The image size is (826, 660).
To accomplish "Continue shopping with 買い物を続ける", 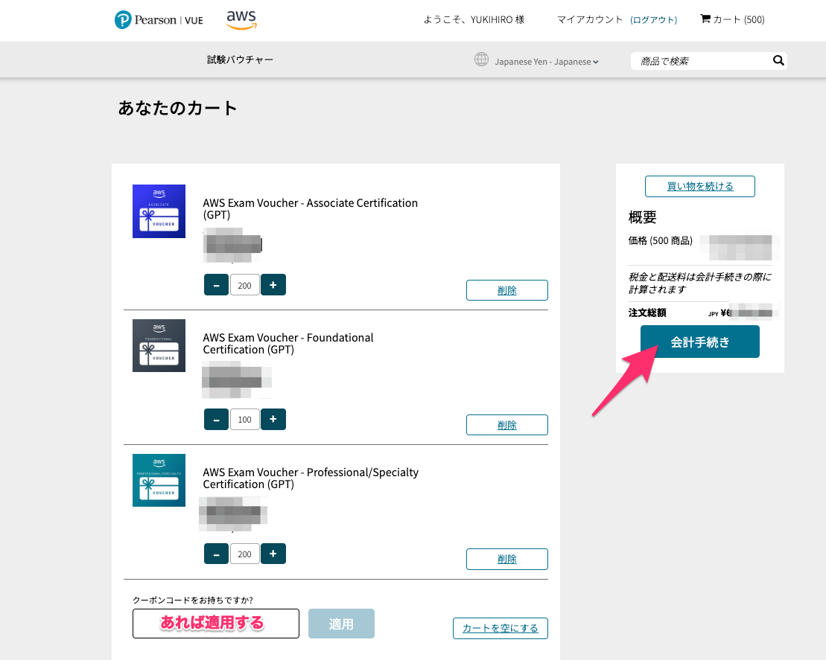I will coord(699,186).
